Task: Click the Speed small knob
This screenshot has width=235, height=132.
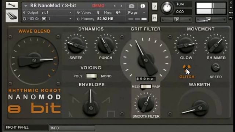Action: tap(216, 67)
